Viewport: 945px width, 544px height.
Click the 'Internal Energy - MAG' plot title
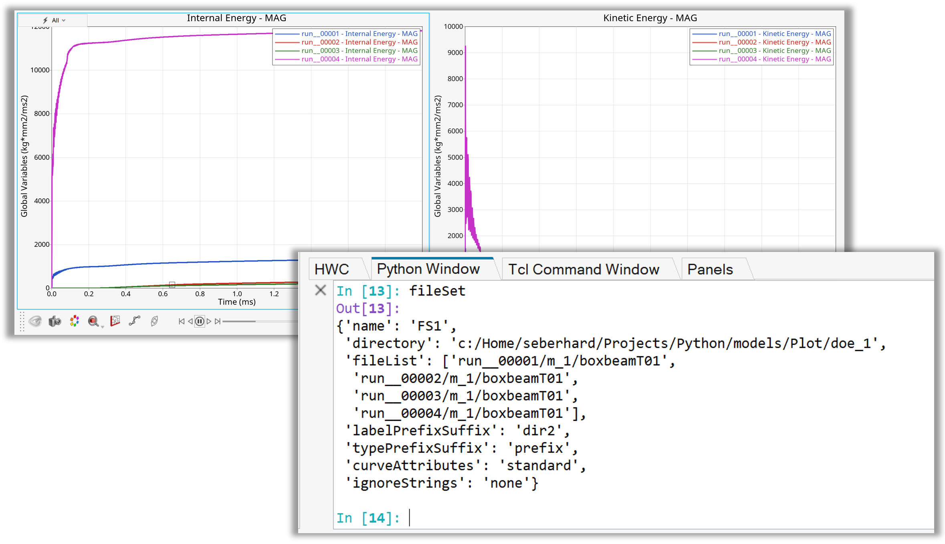(236, 18)
